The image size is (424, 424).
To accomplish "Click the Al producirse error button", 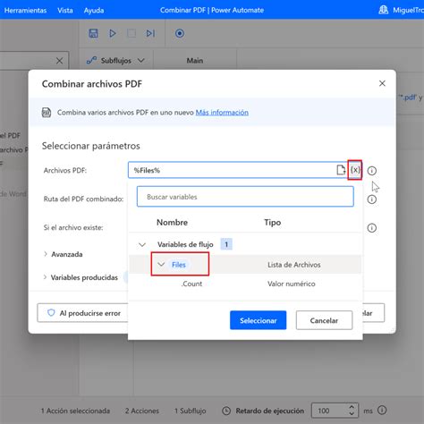I will click(x=82, y=313).
